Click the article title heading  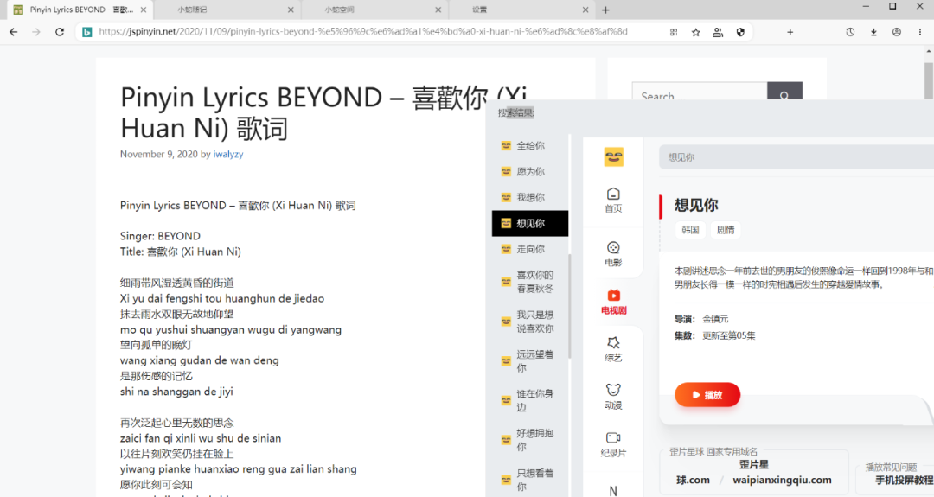tap(324, 112)
